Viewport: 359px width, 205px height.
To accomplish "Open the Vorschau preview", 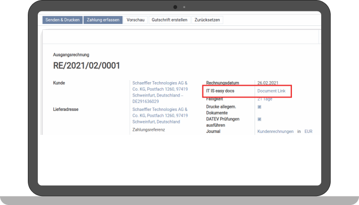I will click(x=136, y=20).
